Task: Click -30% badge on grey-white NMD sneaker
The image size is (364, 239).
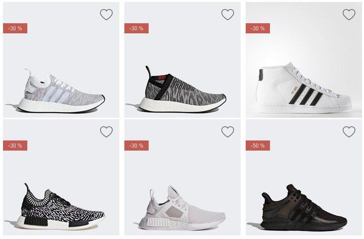Action: (x=15, y=28)
